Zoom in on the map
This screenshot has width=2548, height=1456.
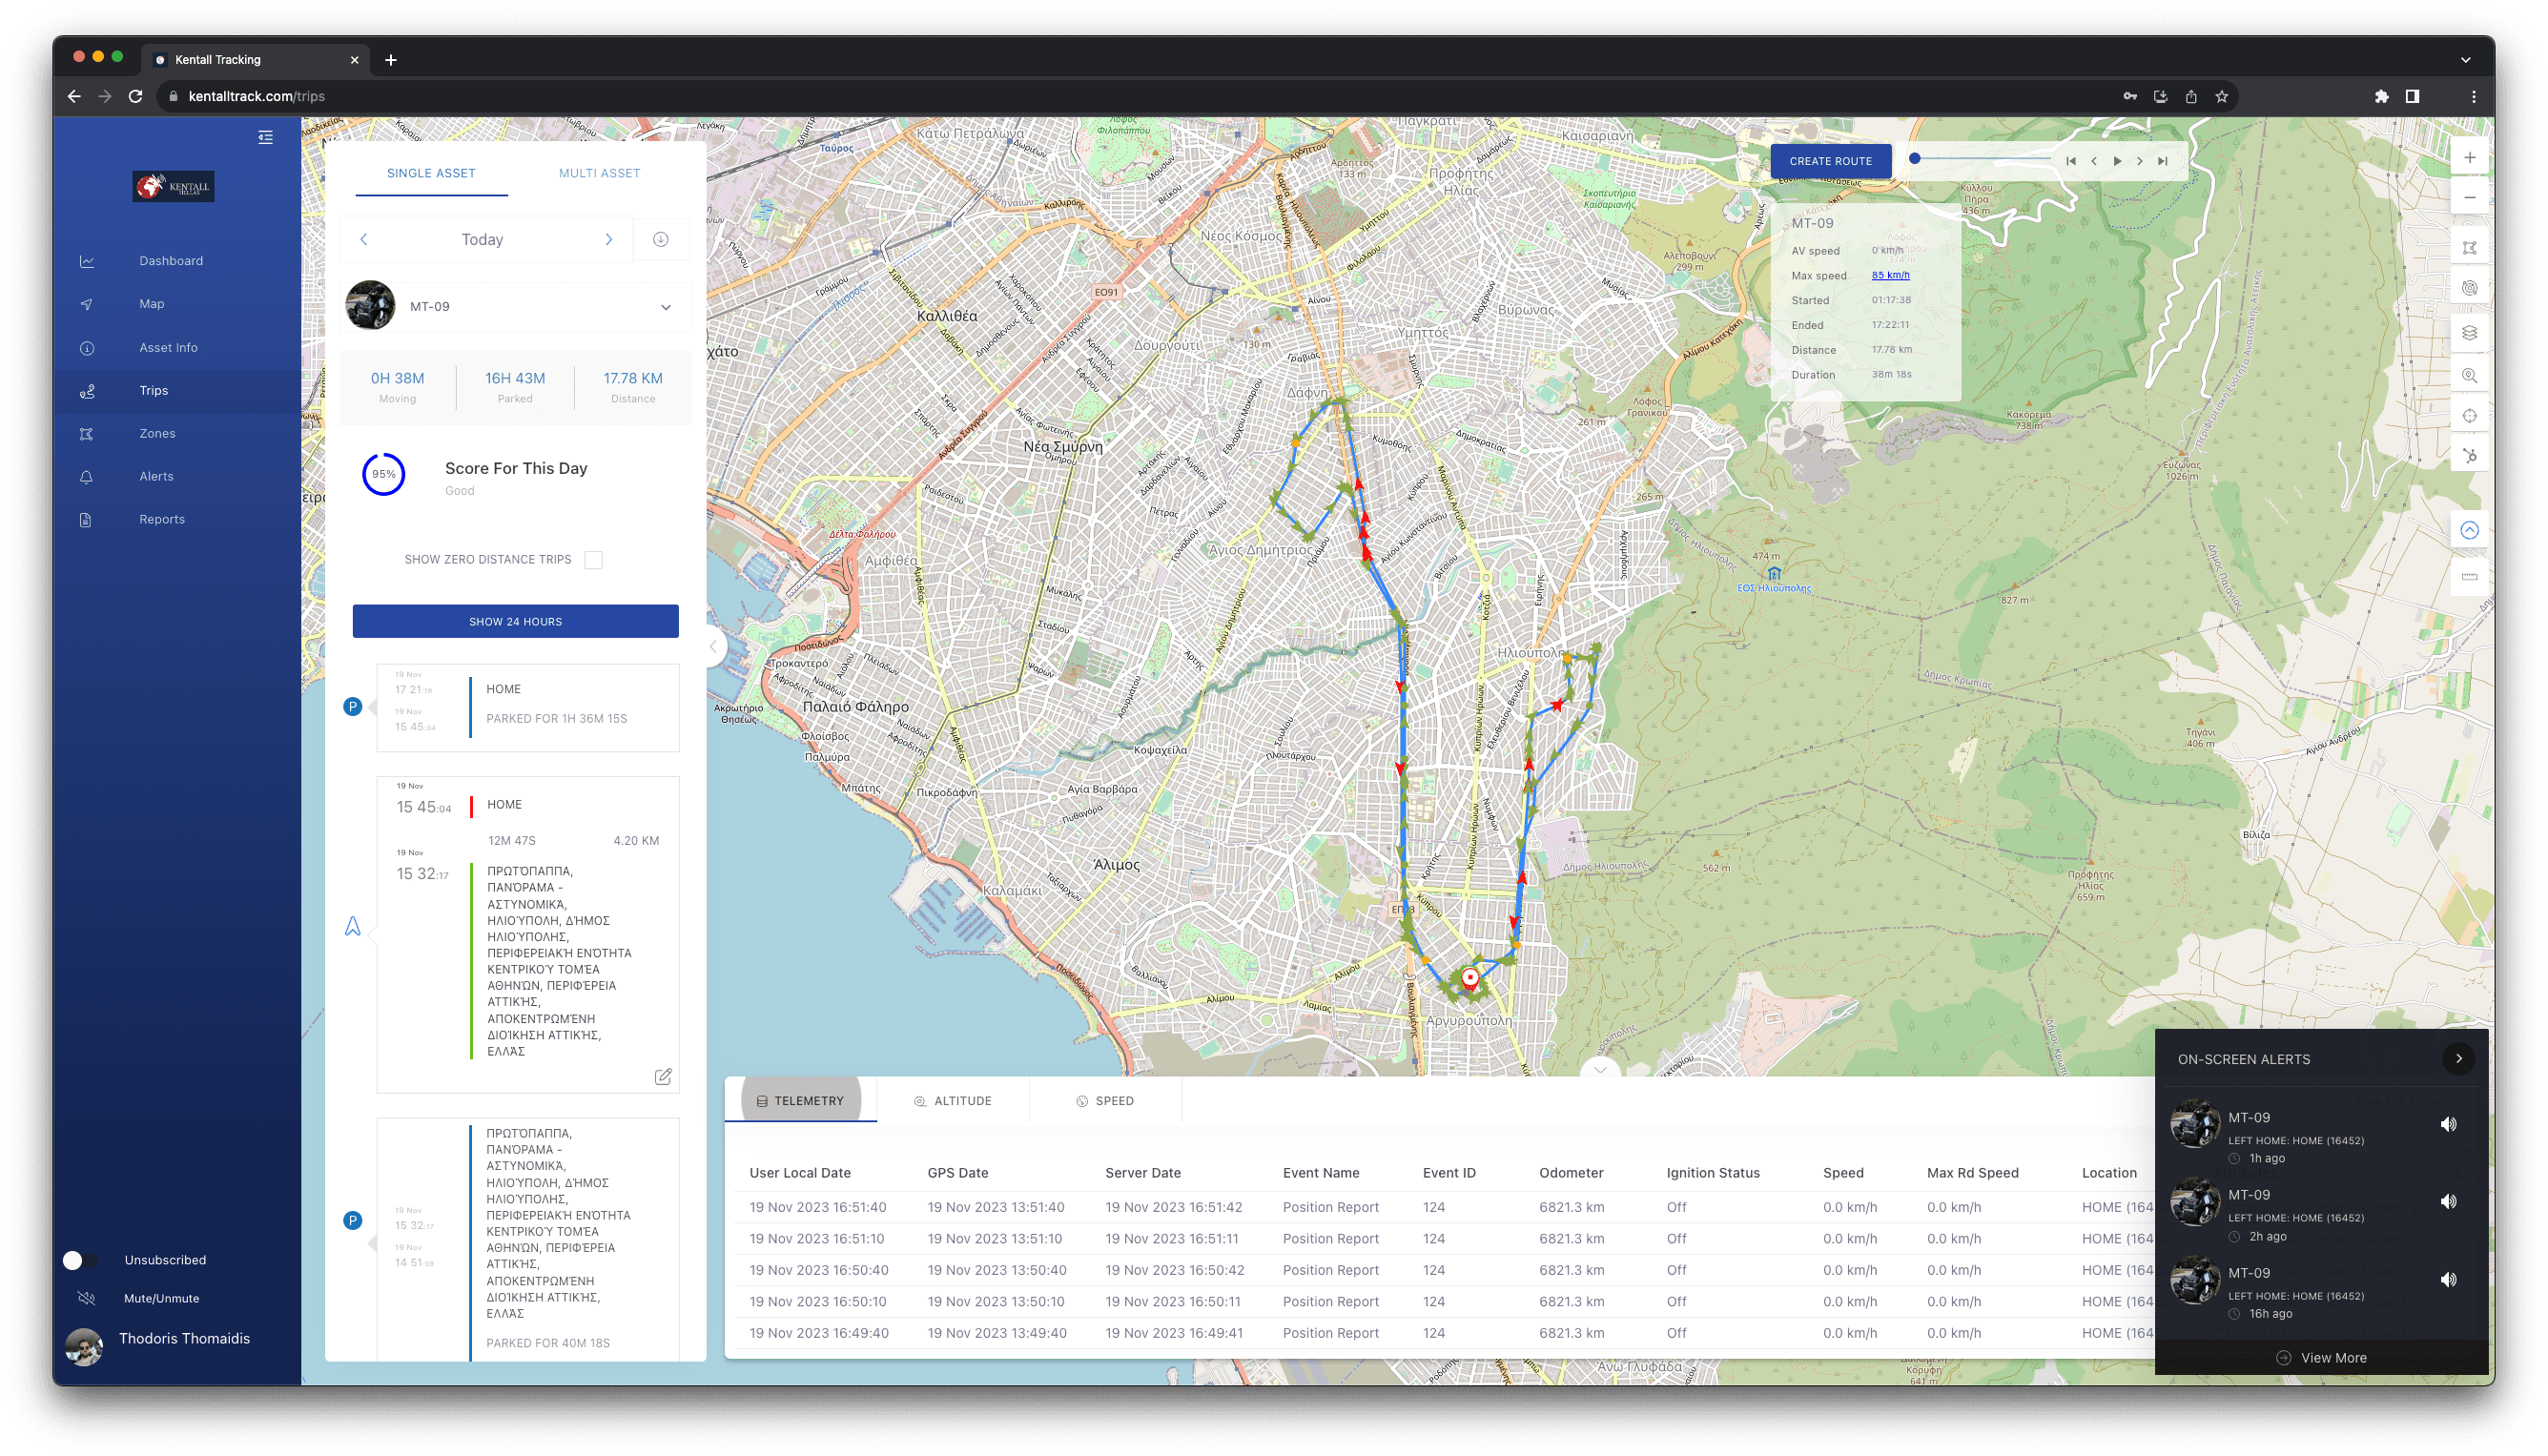point(2469,157)
